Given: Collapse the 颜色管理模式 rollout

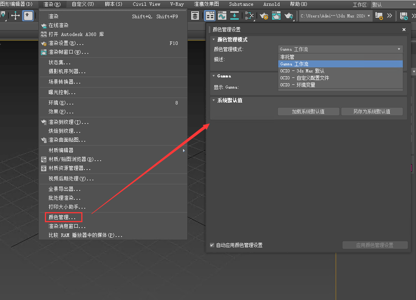Looking at the screenshot, I should 213,39.
